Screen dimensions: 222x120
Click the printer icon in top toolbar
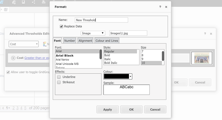tap(44, 2)
